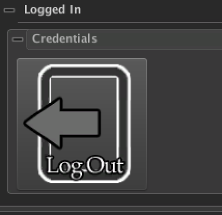Click the horizontal divider under Logged In
The width and height of the screenshot is (222, 215).
click(120, 22)
